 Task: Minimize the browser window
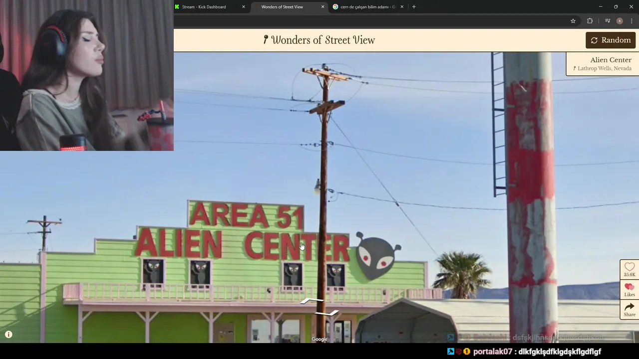(601, 7)
